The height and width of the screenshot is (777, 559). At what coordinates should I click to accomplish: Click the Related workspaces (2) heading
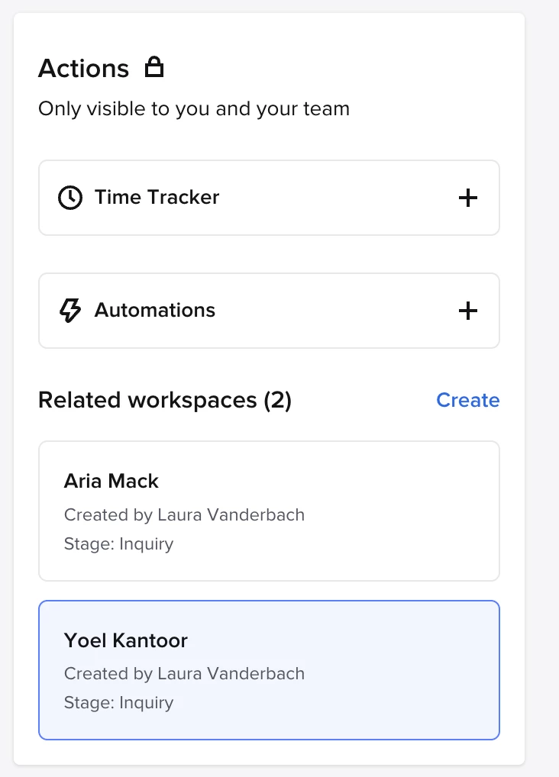click(165, 400)
